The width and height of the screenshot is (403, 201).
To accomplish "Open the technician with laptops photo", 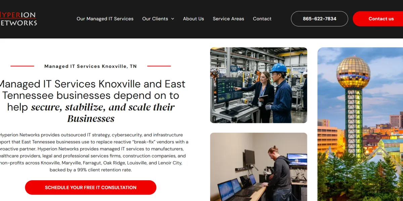I will (259, 167).
